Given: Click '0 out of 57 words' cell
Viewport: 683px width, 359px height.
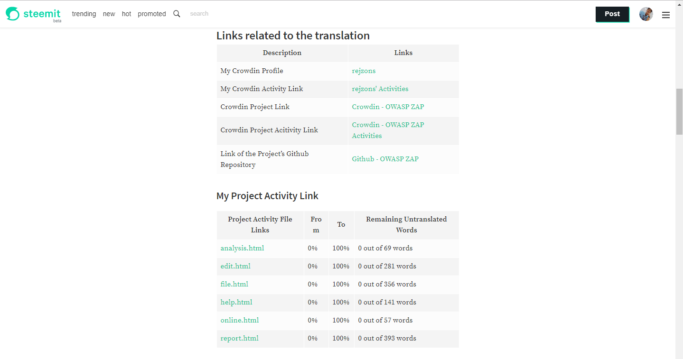Looking at the screenshot, I should point(407,321).
